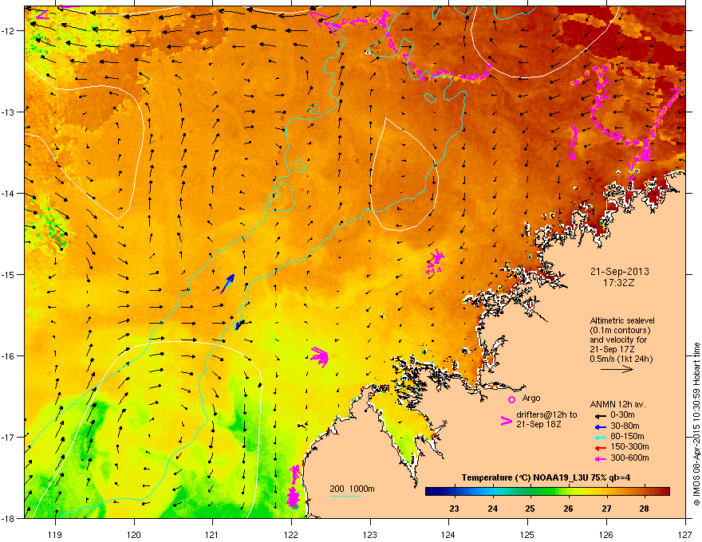This screenshot has width=702, height=542.
Task: Click the blue 30-80m legend arrow
Action: [601, 426]
